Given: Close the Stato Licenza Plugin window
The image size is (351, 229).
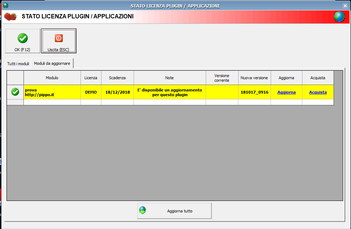Looking at the screenshot, I should pyautogui.click(x=345, y=6).
